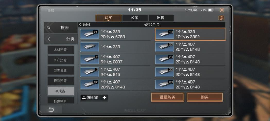Open the 购买 tab
This screenshot has width=270, height=121.
click(108, 18)
